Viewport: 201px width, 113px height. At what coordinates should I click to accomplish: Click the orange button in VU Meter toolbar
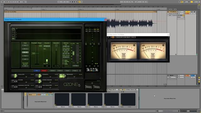[113, 37]
